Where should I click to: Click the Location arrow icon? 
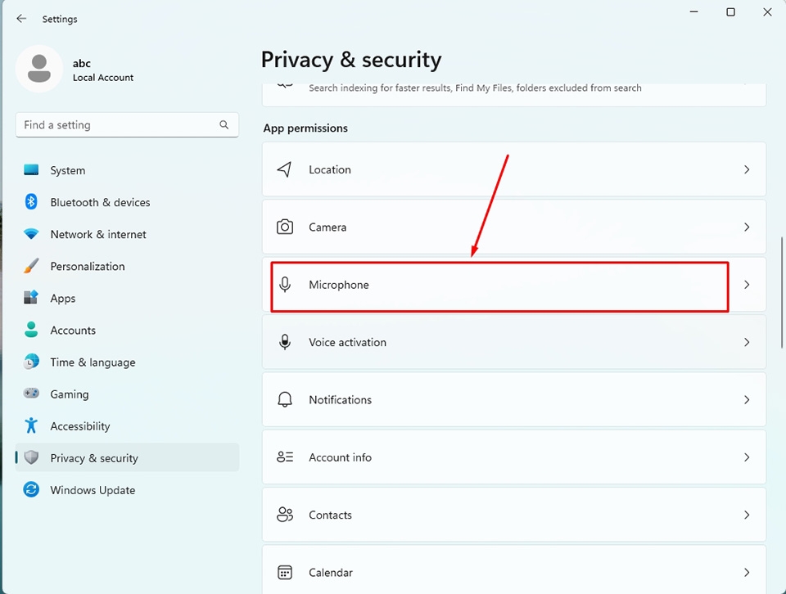[284, 169]
